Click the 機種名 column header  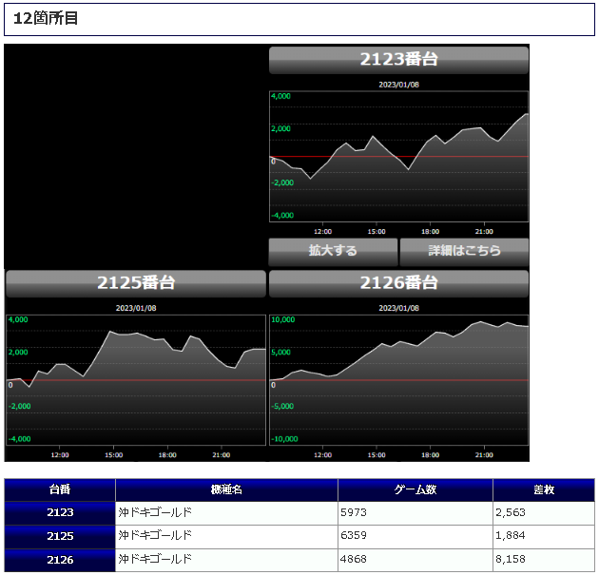coord(226,489)
